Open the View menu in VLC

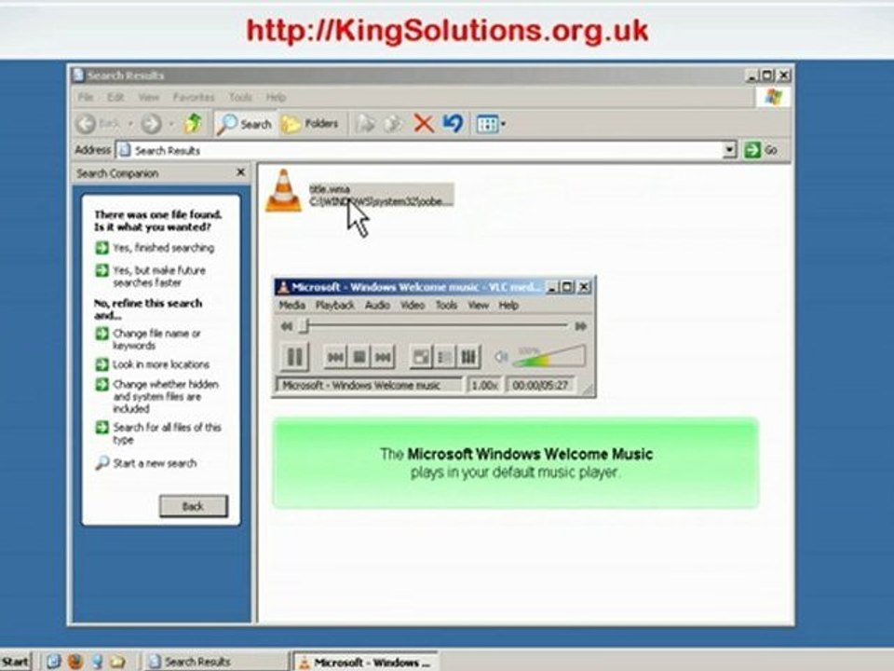coord(479,306)
